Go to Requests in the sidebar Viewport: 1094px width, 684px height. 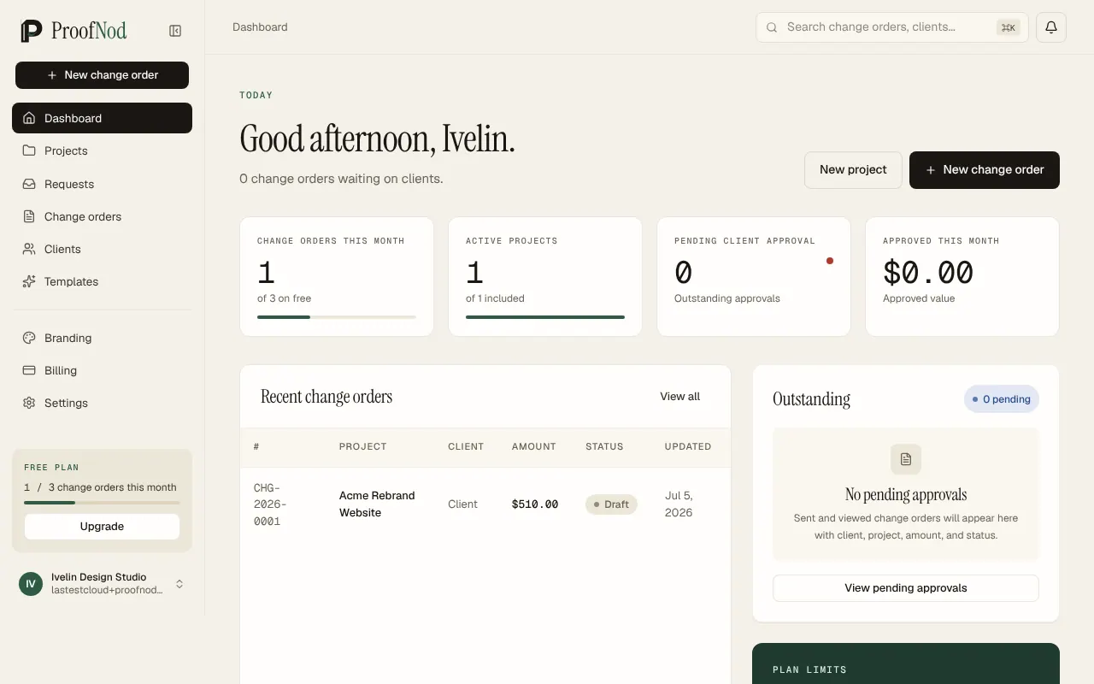[x=102, y=184]
